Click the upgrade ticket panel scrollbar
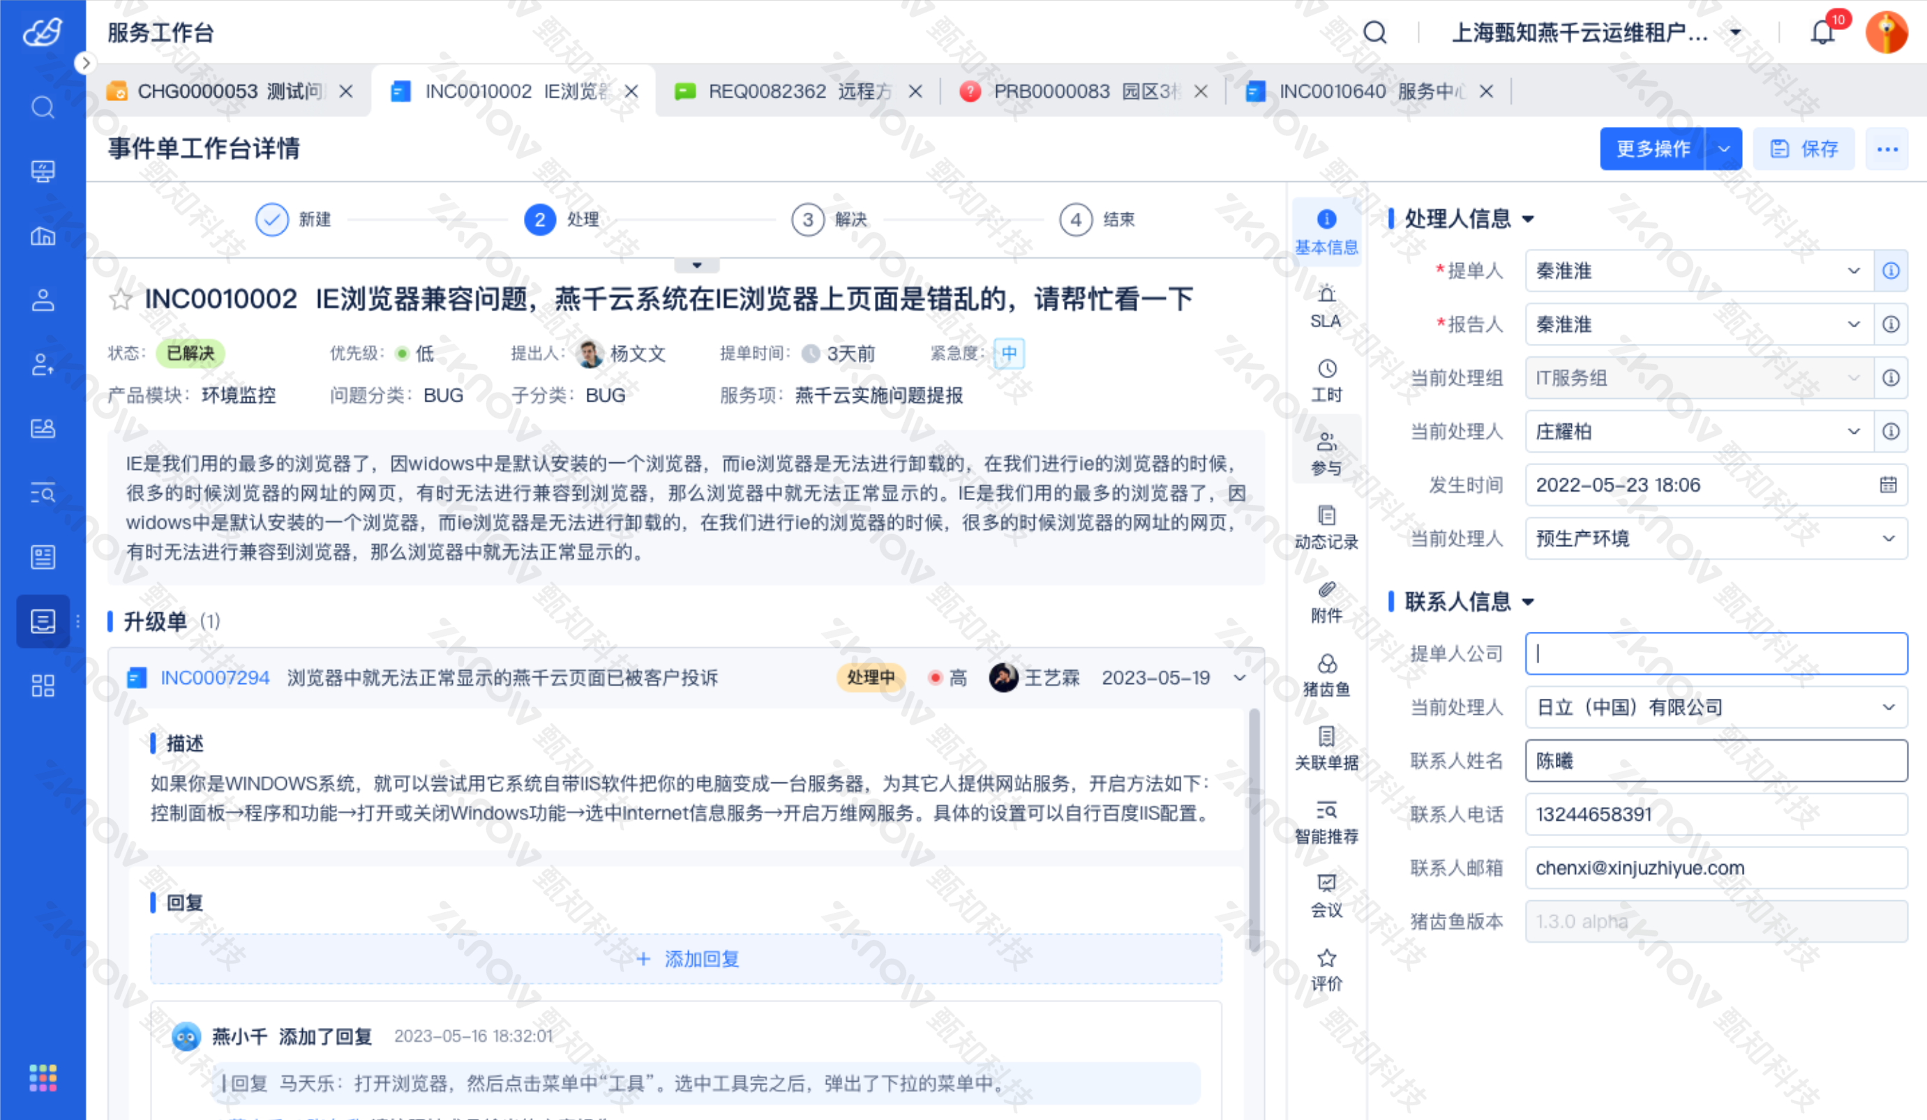This screenshot has width=1927, height=1120. pyautogui.click(x=1254, y=829)
